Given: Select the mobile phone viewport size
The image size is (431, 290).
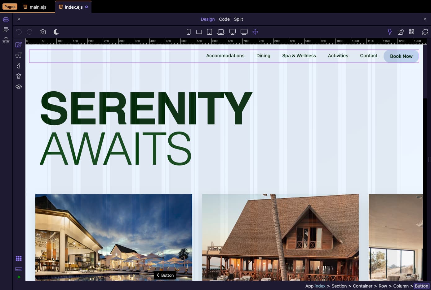Looking at the screenshot, I should click(189, 32).
